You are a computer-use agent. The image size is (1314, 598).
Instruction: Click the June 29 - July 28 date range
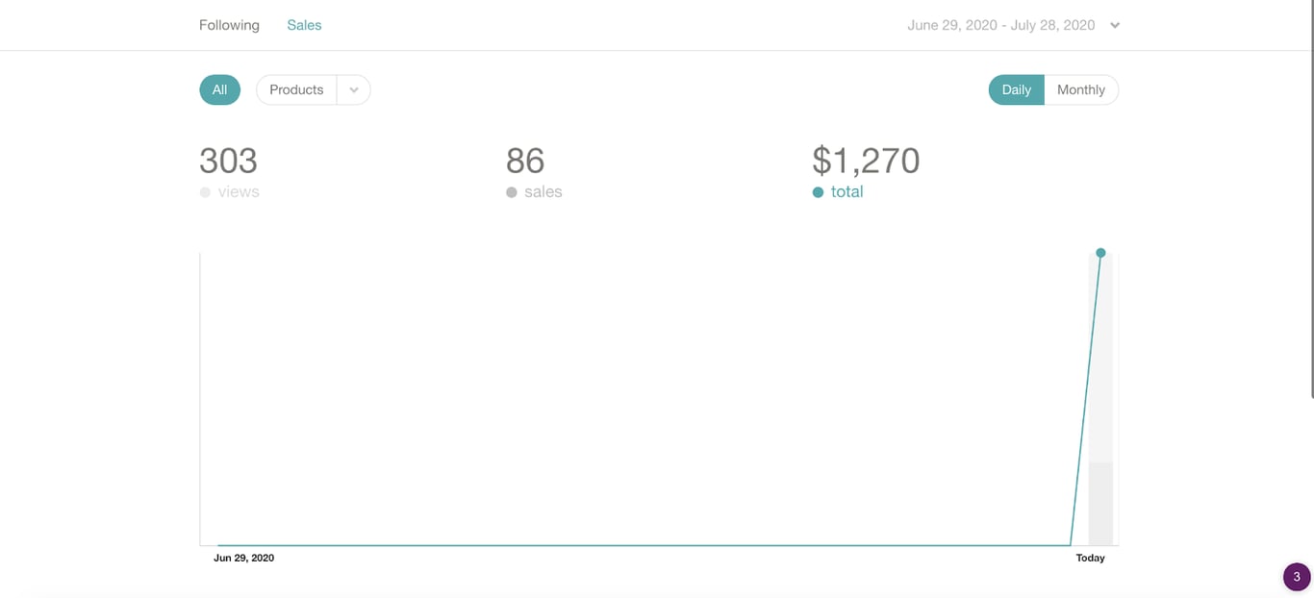pyautogui.click(x=1000, y=25)
